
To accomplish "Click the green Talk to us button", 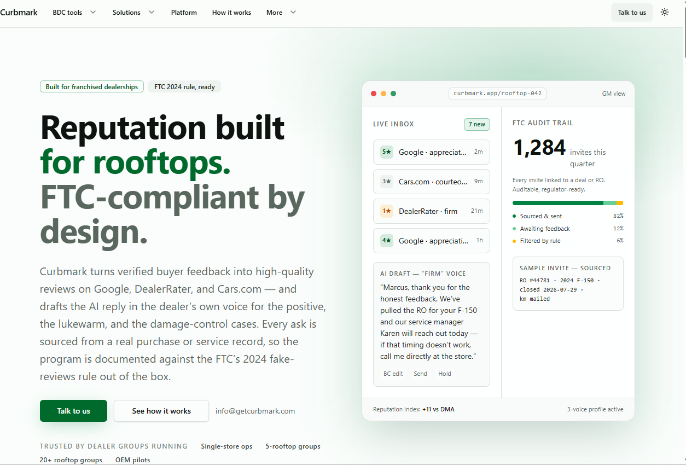I will 73,411.
